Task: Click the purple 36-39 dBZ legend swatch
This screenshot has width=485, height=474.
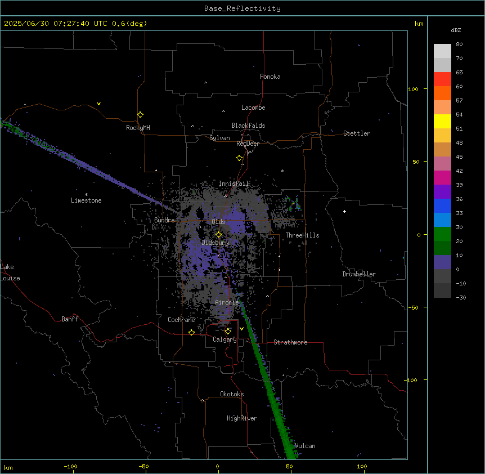Action: [x=442, y=191]
